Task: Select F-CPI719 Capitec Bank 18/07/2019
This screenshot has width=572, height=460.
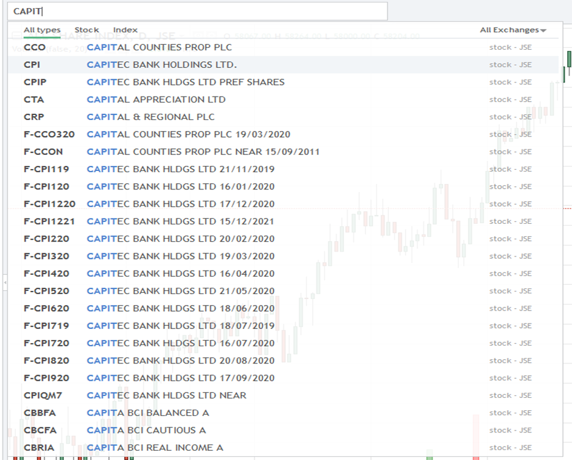Action: (283, 326)
